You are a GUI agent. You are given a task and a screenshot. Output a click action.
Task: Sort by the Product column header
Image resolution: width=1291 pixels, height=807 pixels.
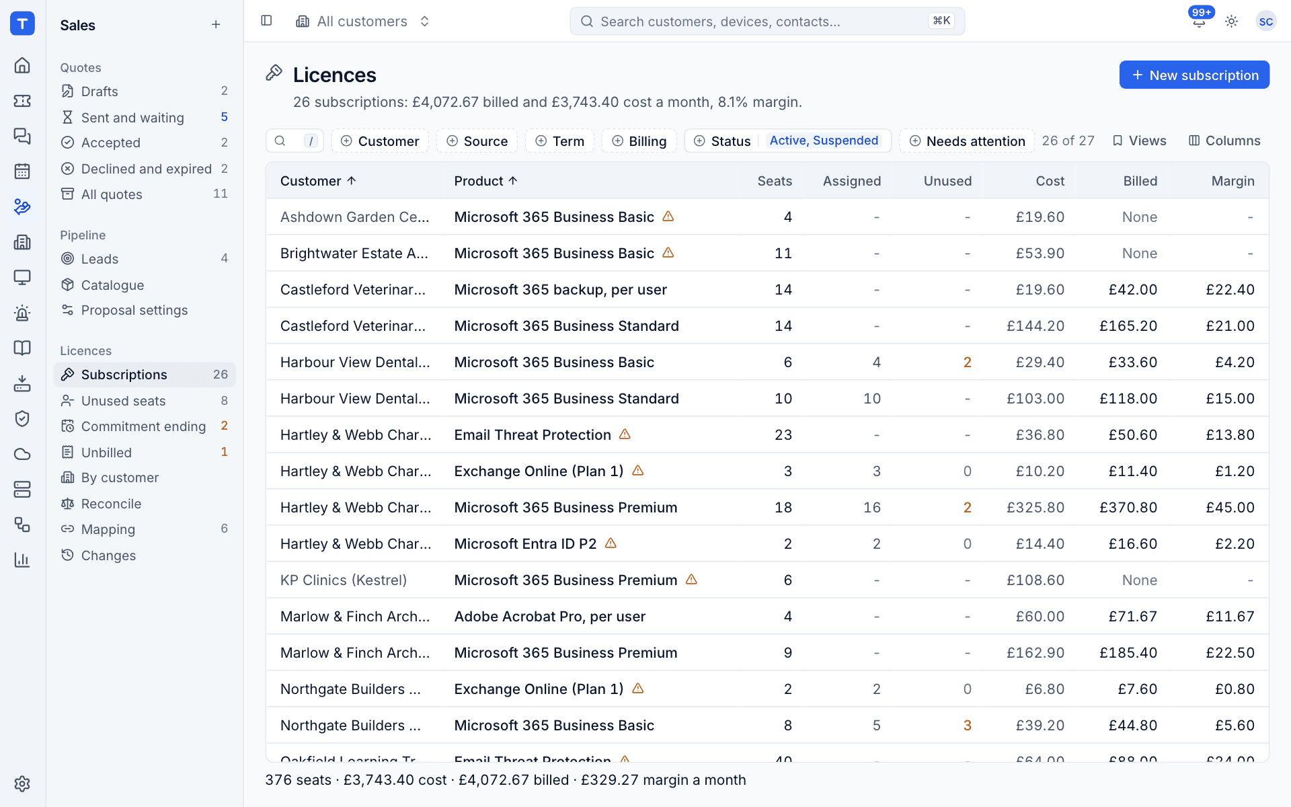pyautogui.click(x=485, y=181)
